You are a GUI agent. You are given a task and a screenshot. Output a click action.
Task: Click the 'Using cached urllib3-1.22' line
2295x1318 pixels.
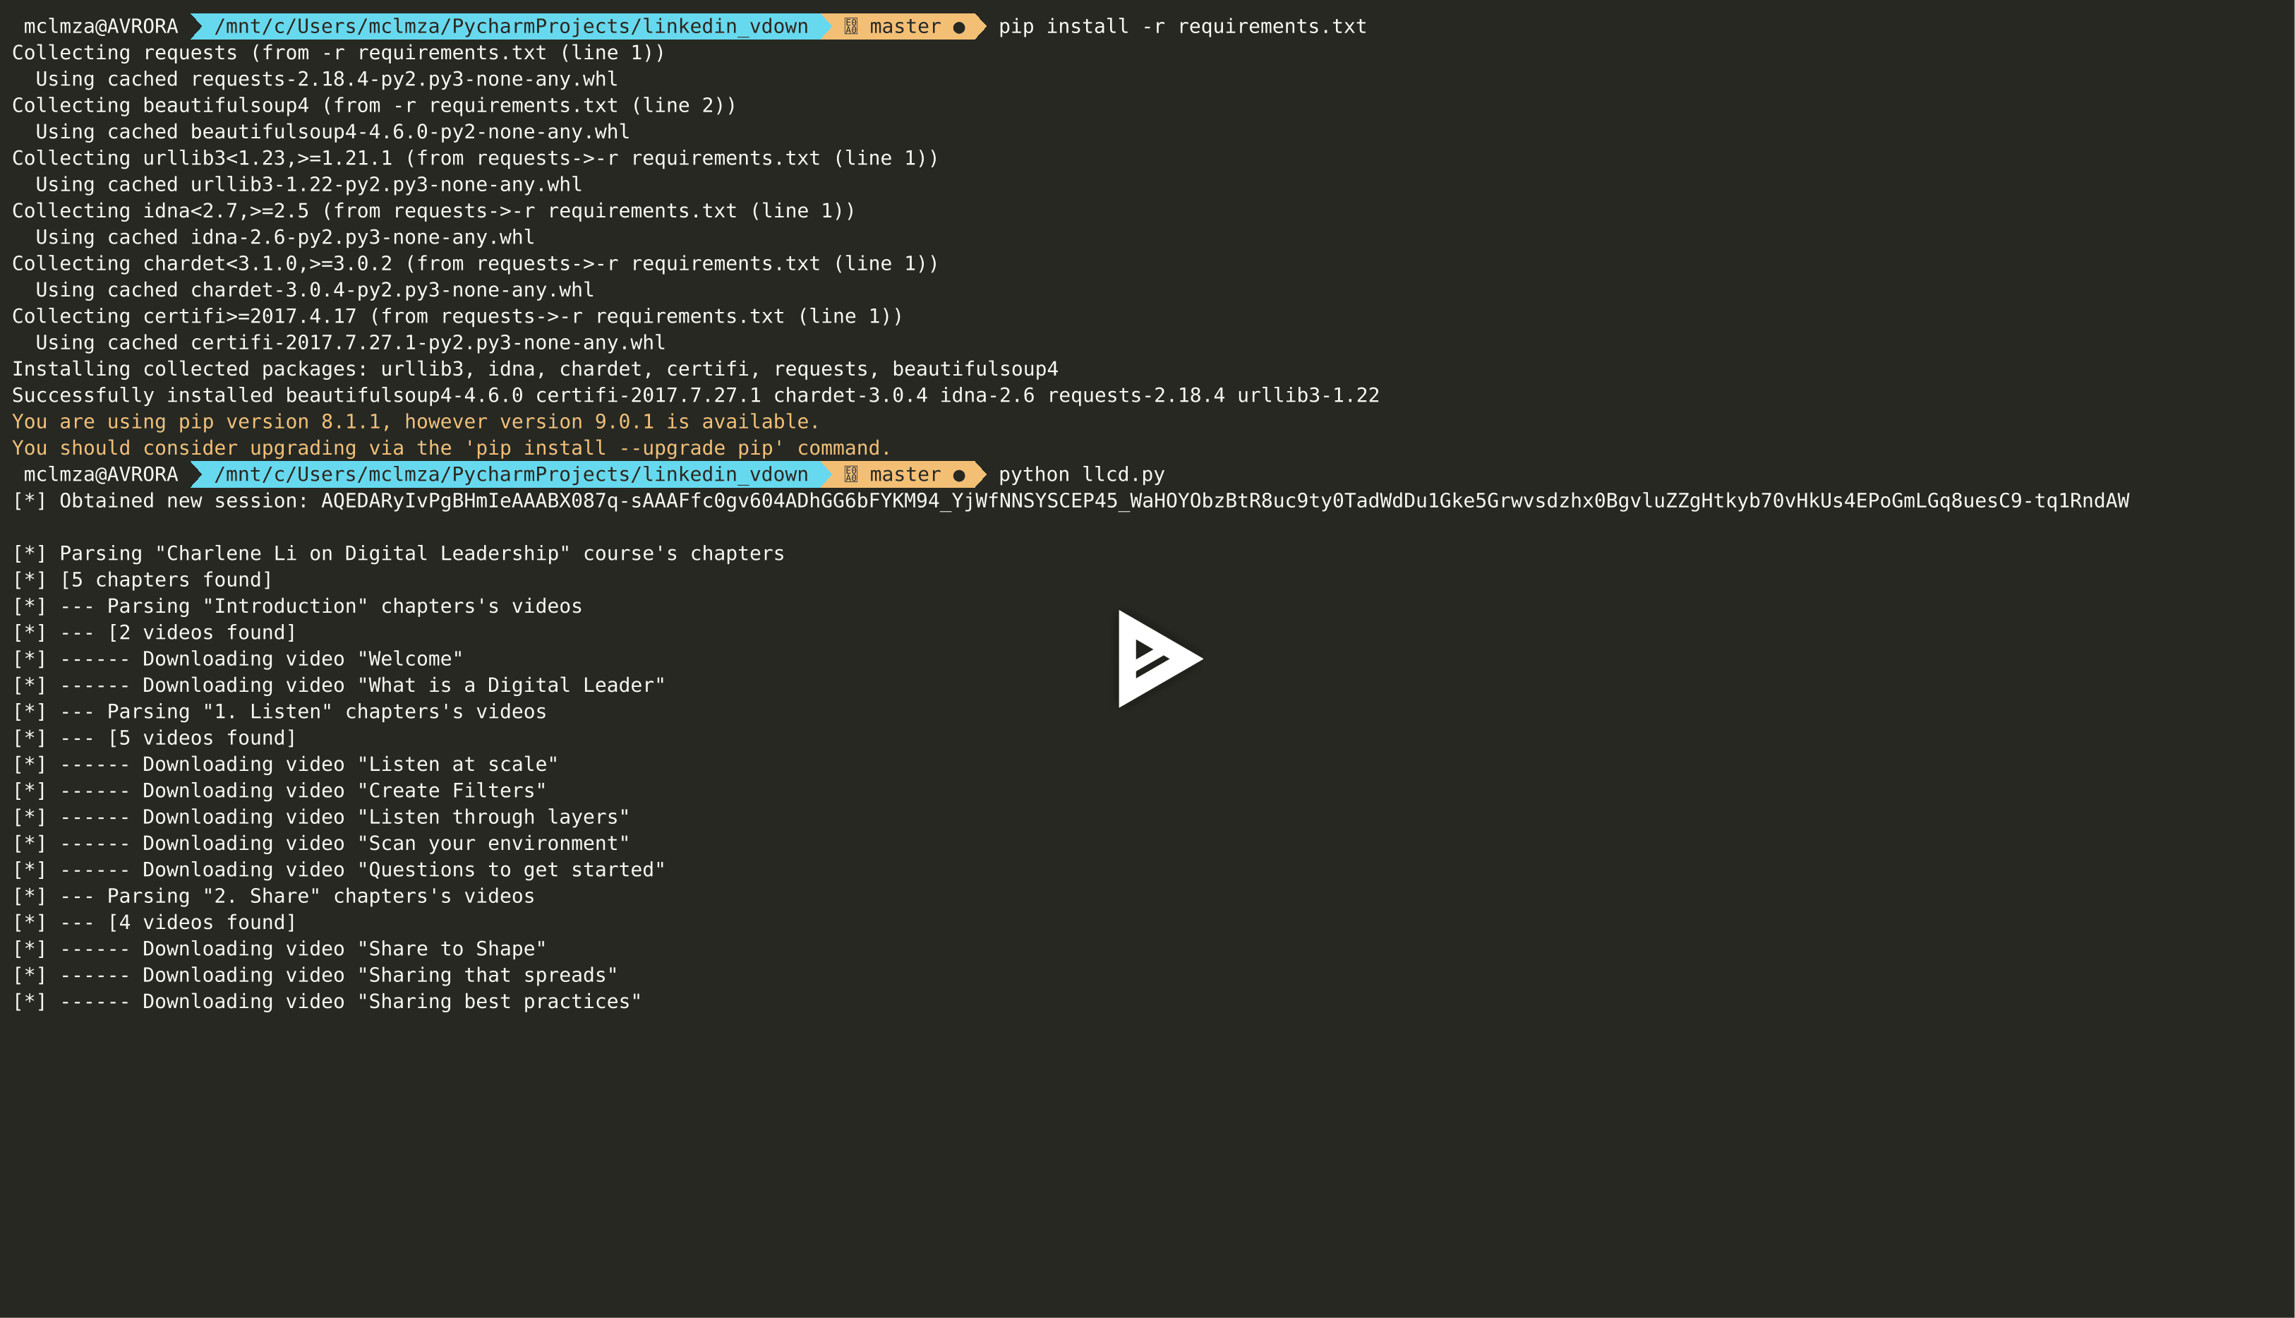pos(308,185)
